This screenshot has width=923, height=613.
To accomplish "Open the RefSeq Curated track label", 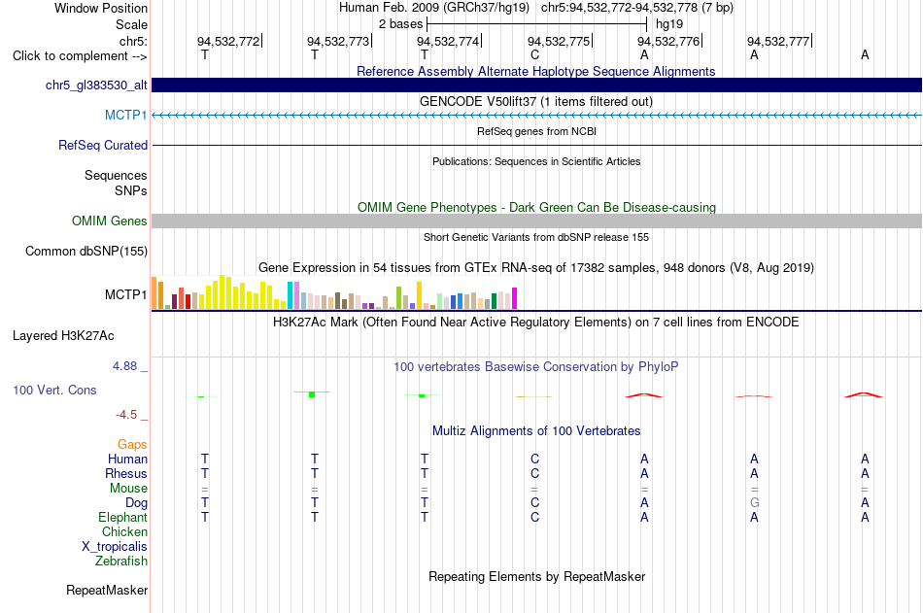I will point(102,145).
